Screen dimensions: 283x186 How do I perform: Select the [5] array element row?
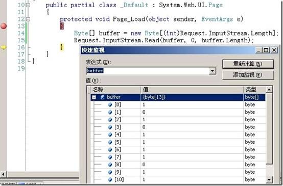pos(178,142)
